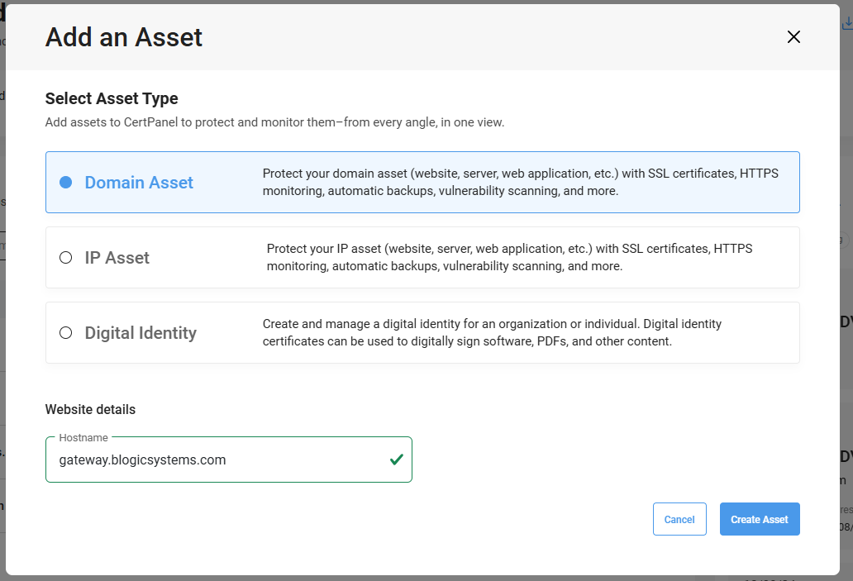Click the green hostname validation checkmark
This screenshot has height=581, width=853.
[396, 460]
